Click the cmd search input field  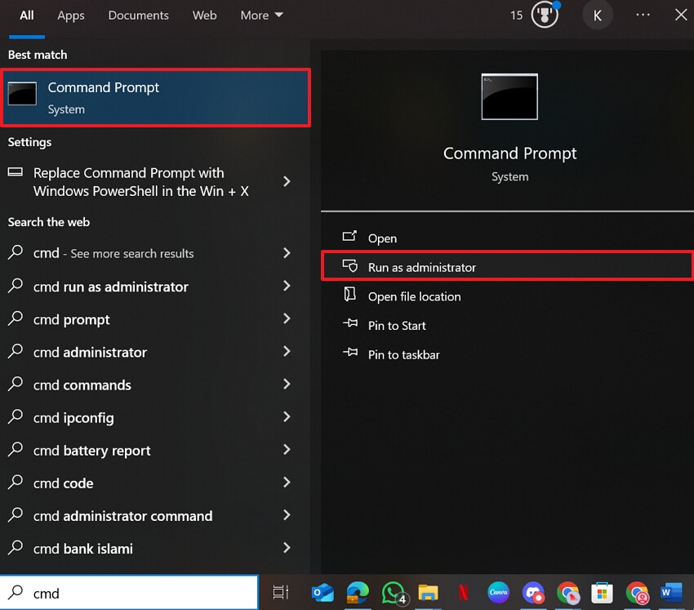(131, 593)
